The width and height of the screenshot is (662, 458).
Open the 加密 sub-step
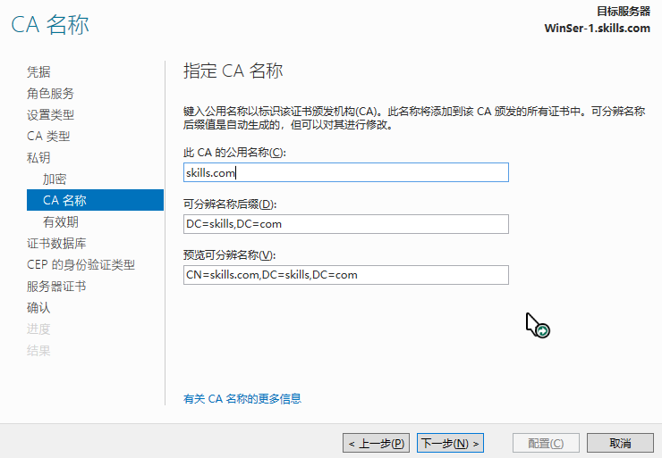(x=55, y=179)
